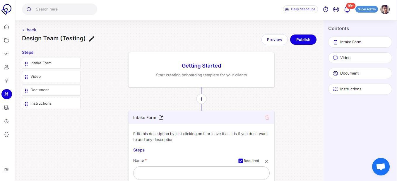Open the Home icon in the sidebar

[6, 27]
